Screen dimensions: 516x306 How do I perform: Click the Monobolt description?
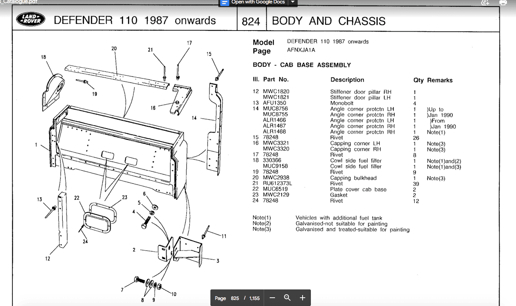tap(342, 103)
